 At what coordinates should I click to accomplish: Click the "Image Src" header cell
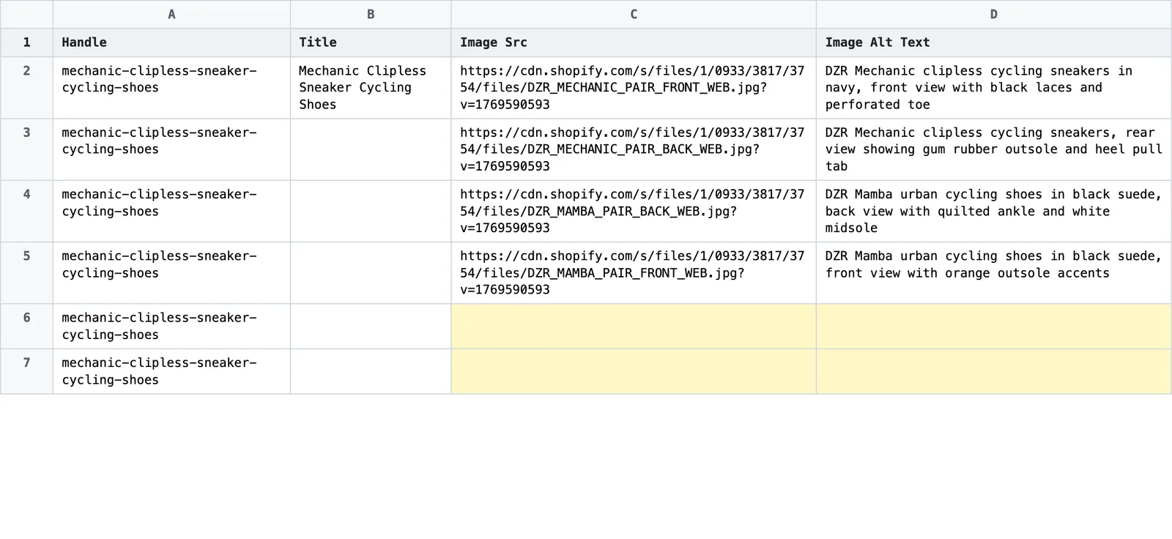pyautogui.click(x=634, y=42)
